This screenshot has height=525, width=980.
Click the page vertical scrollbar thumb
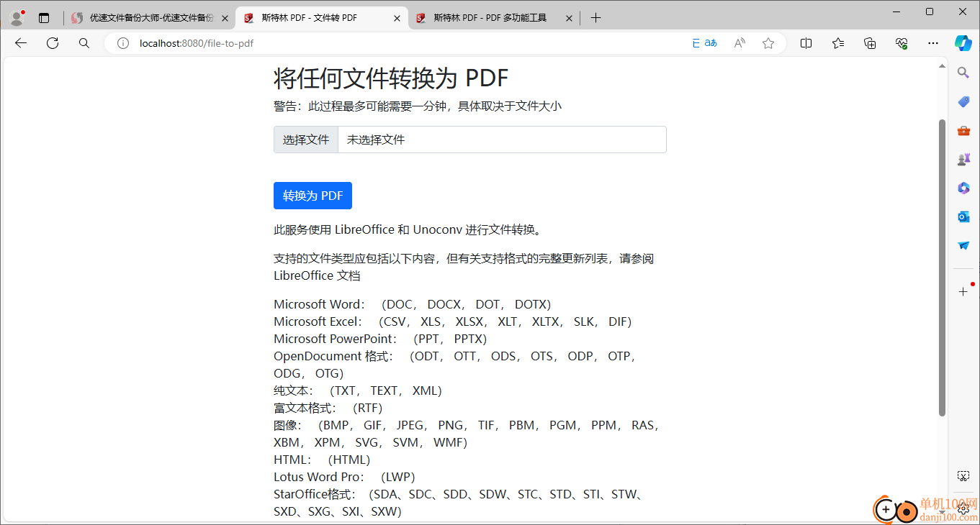(x=942, y=268)
